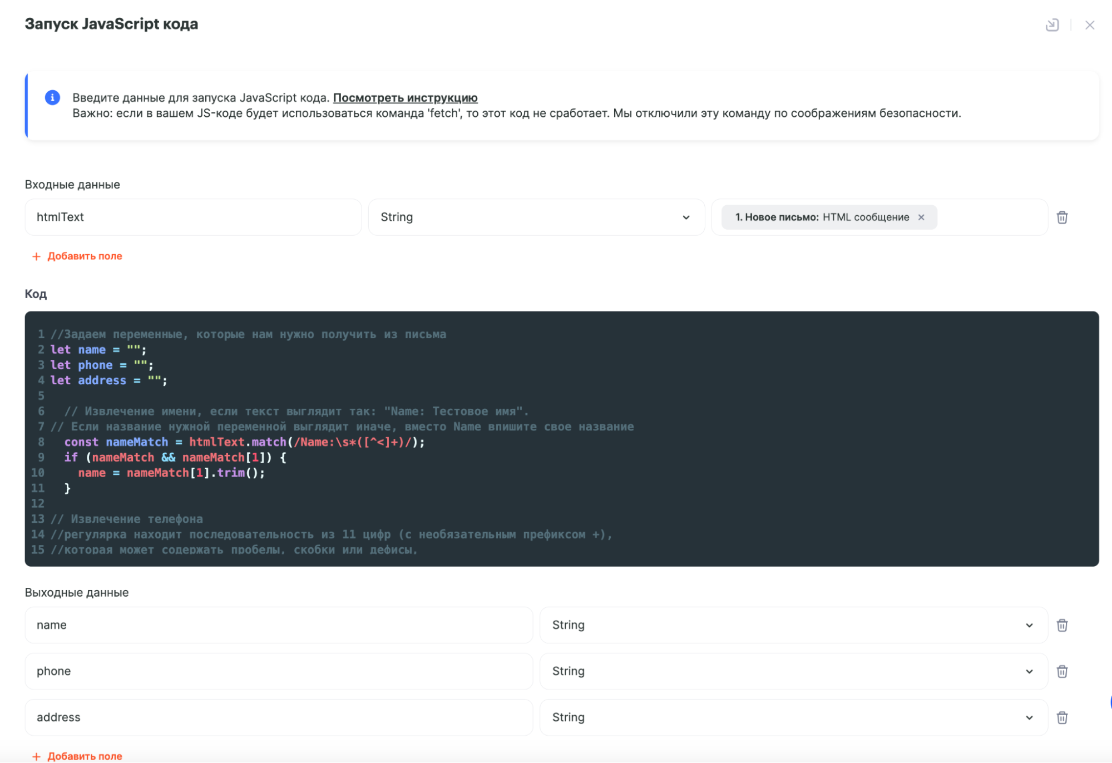The image size is (1112, 763).
Task: Click the collapse panel icon near close
Action: (x=1052, y=25)
